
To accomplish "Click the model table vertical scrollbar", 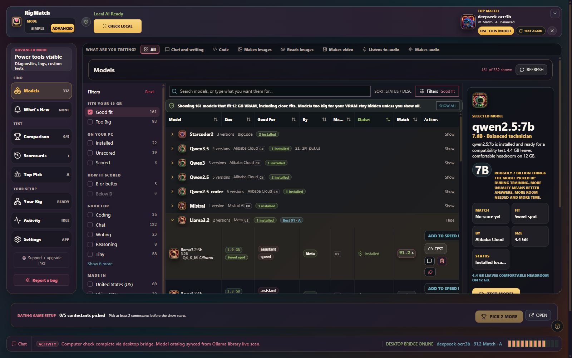I will pyautogui.click(x=460, y=140).
